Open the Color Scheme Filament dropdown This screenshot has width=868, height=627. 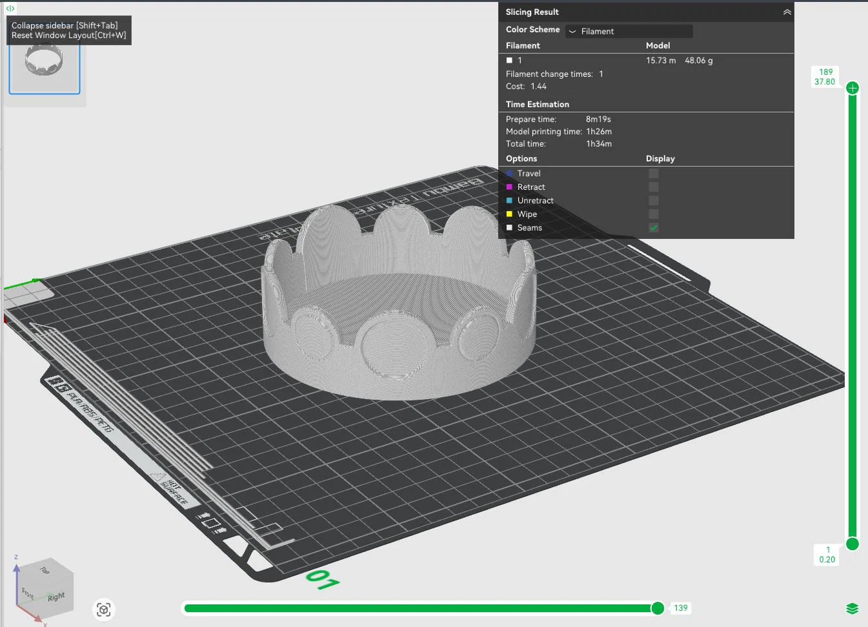click(629, 31)
